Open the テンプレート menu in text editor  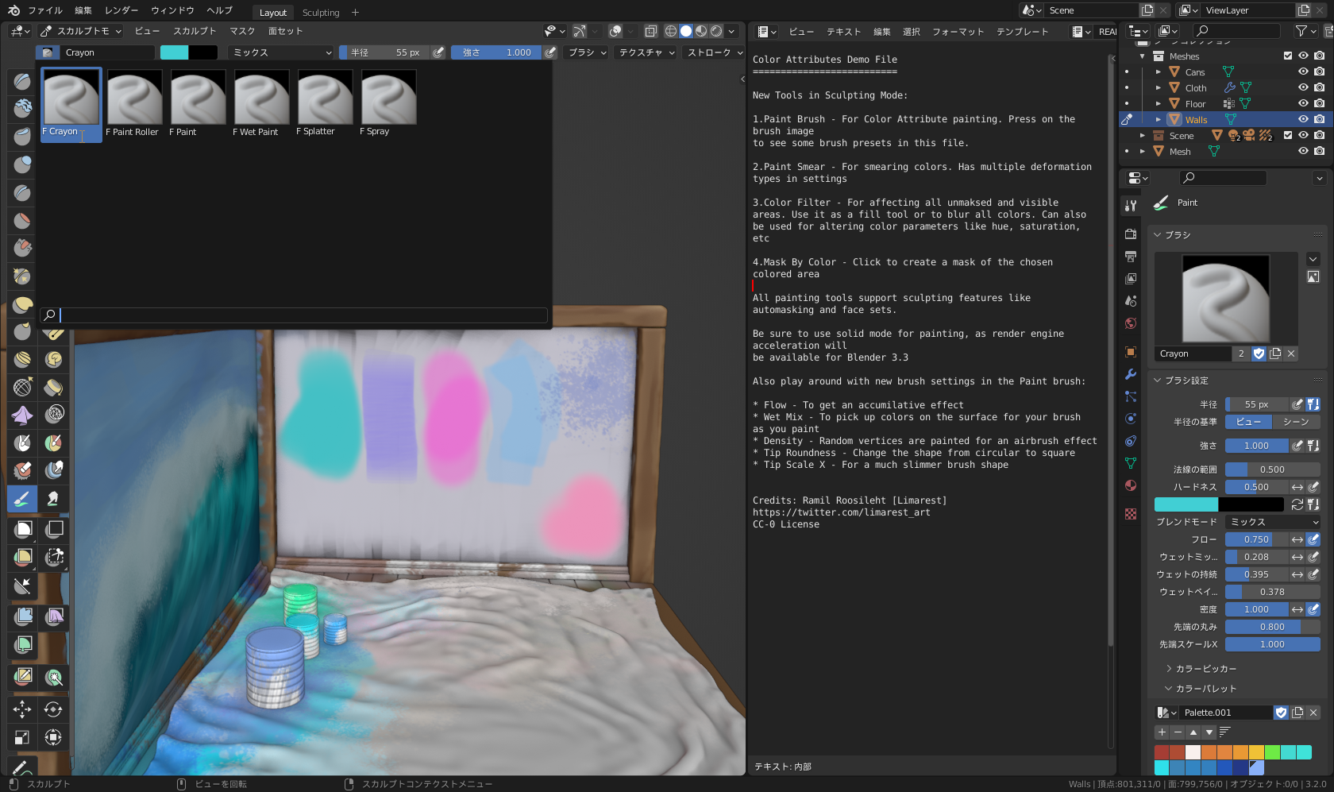coord(1022,32)
